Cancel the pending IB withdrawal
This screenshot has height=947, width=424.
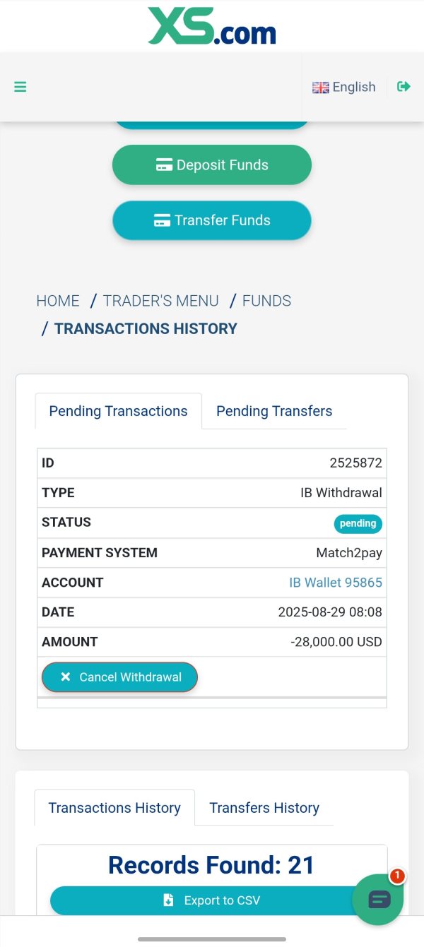click(119, 677)
